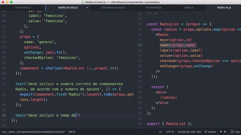
Task: Click "label: 'Feminino'," in left editor
Action: [x=47, y=16]
